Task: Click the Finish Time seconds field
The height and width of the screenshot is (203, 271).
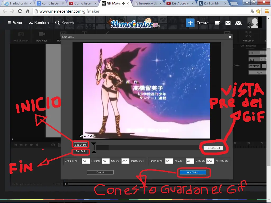Action: (190, 161)
